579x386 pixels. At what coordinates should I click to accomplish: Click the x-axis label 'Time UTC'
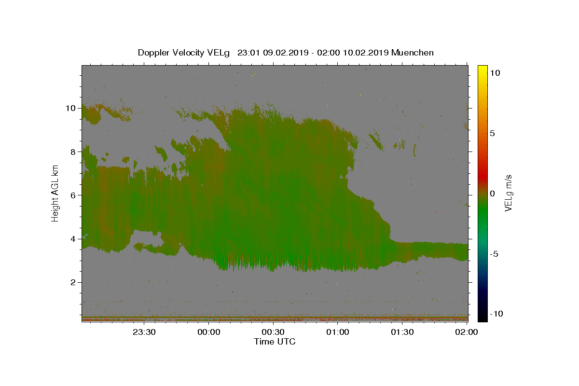275,342
